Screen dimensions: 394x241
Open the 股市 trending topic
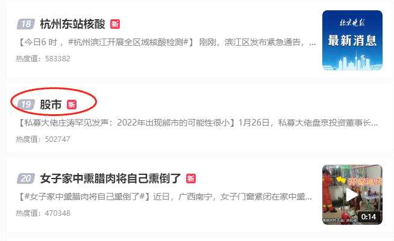[51, 105]
